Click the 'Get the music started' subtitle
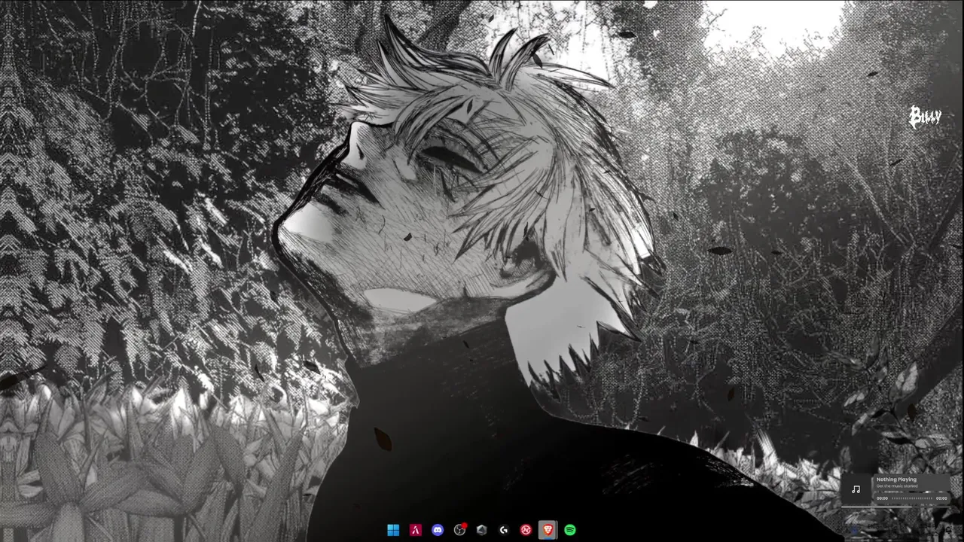 (x=897, y=486)
